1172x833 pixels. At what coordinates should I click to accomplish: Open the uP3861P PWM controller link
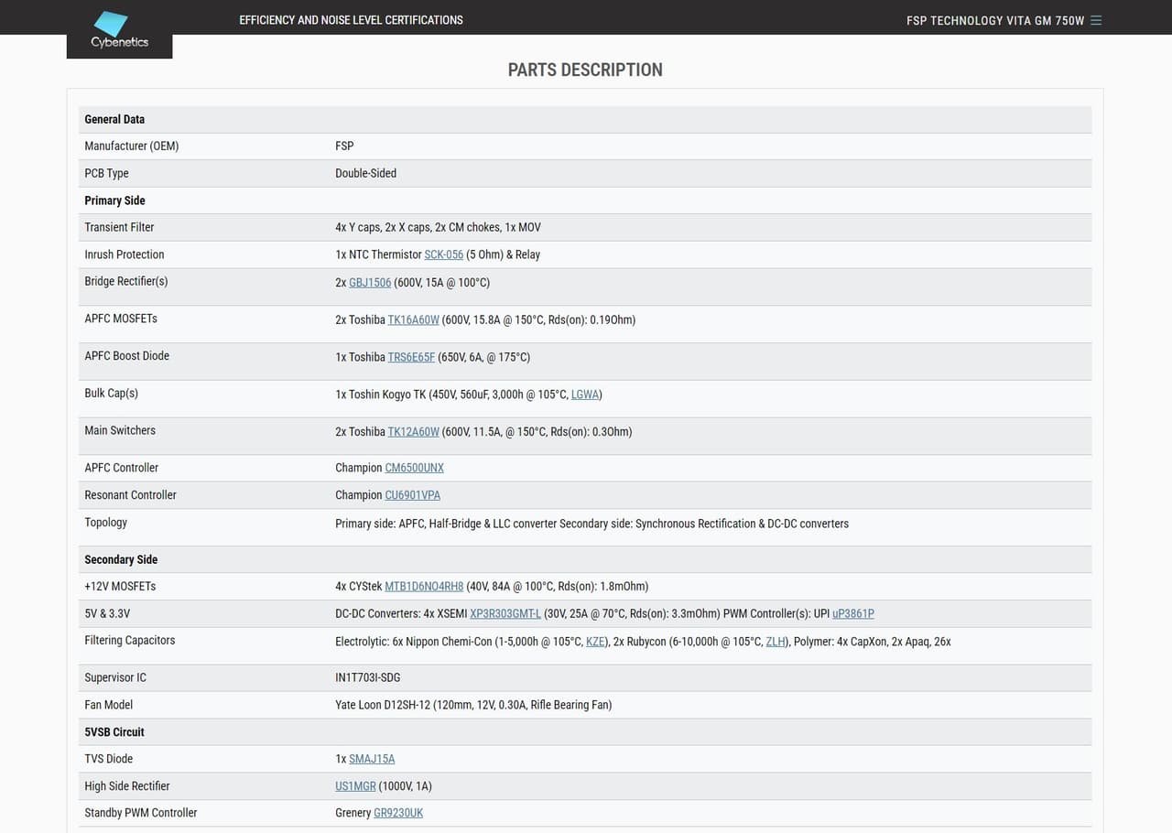point(853,614)
